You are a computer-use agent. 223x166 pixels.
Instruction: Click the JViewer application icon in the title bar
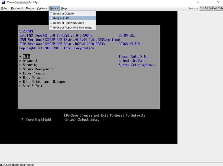click(x=3, y=2)
